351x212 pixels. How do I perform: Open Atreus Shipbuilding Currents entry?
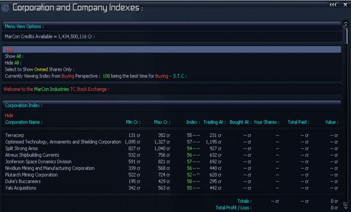pos(32,155)
